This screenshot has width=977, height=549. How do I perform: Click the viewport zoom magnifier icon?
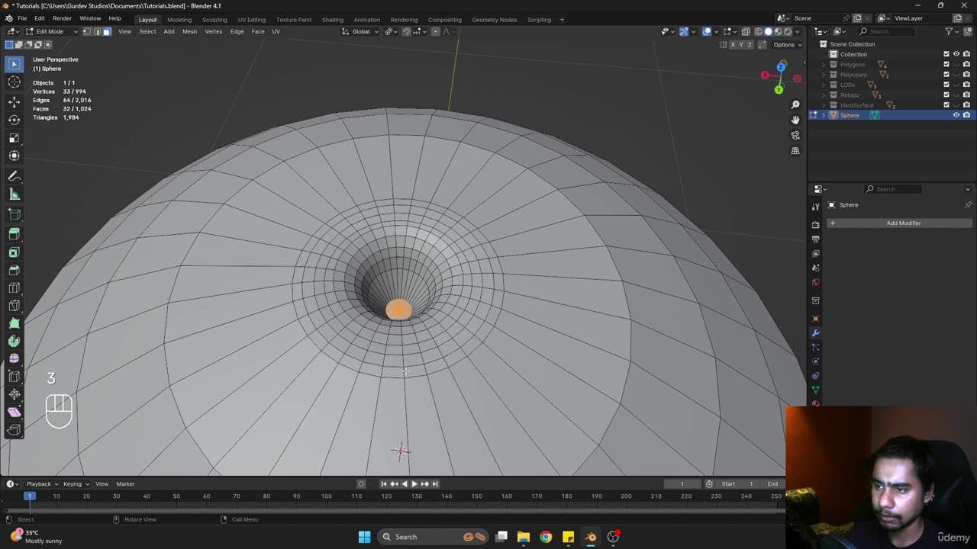[795, 104]
